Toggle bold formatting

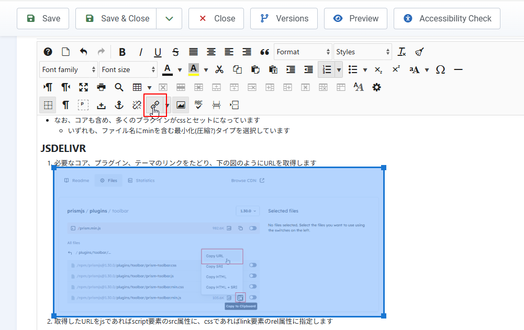coord(122,52)
